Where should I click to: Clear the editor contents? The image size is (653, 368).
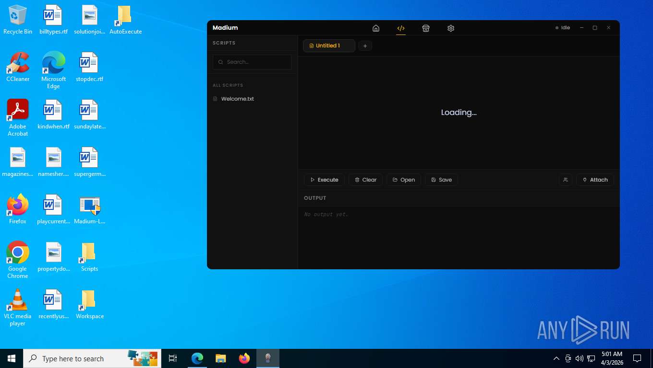click(x=365, y=180)
